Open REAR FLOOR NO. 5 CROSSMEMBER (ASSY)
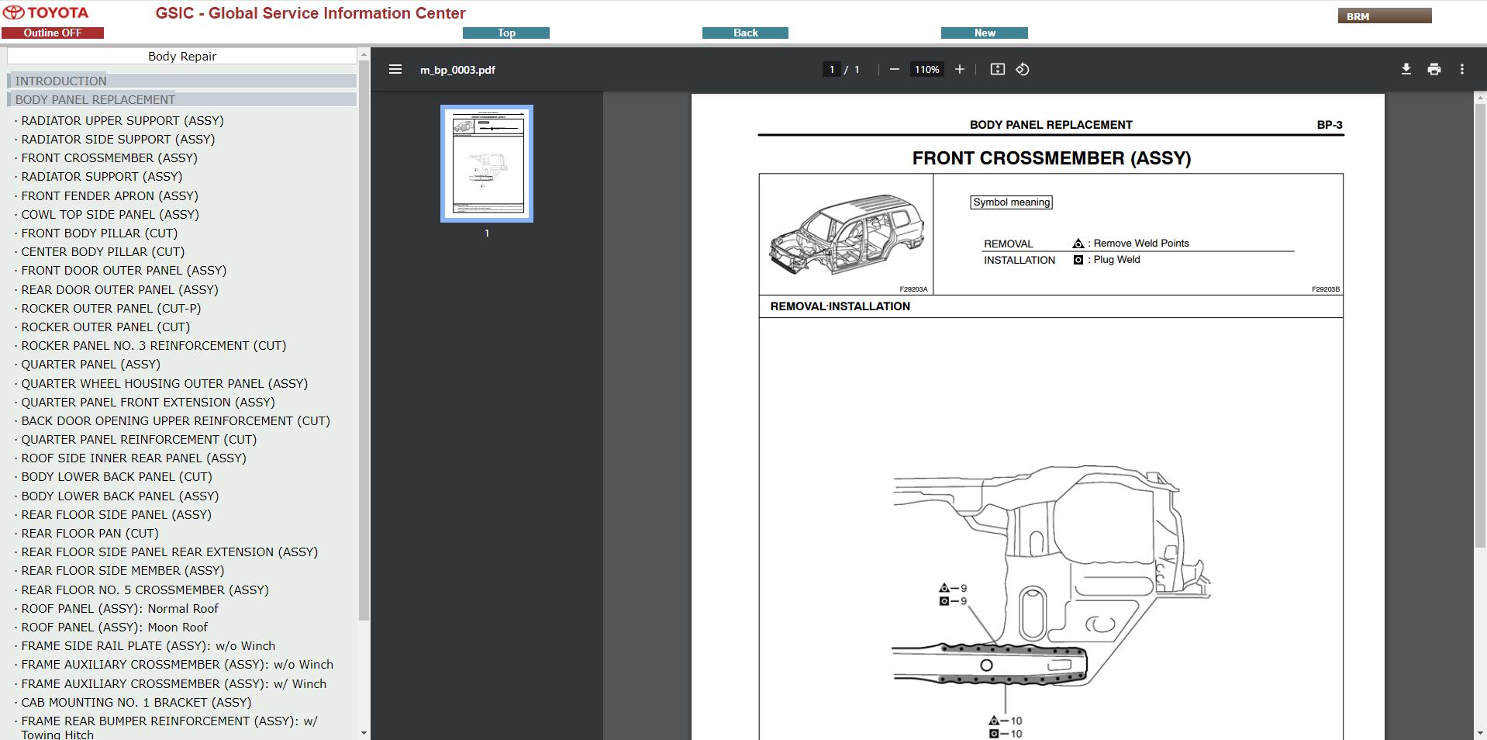 145,590
